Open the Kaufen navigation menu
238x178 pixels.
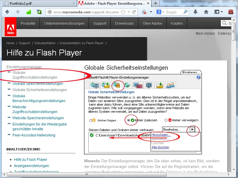[177, 23]
